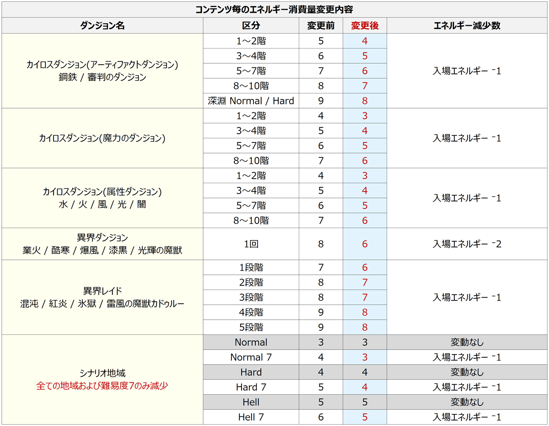Select the 異界レイド name cell
549x426 pixels.
coord(102,297)
